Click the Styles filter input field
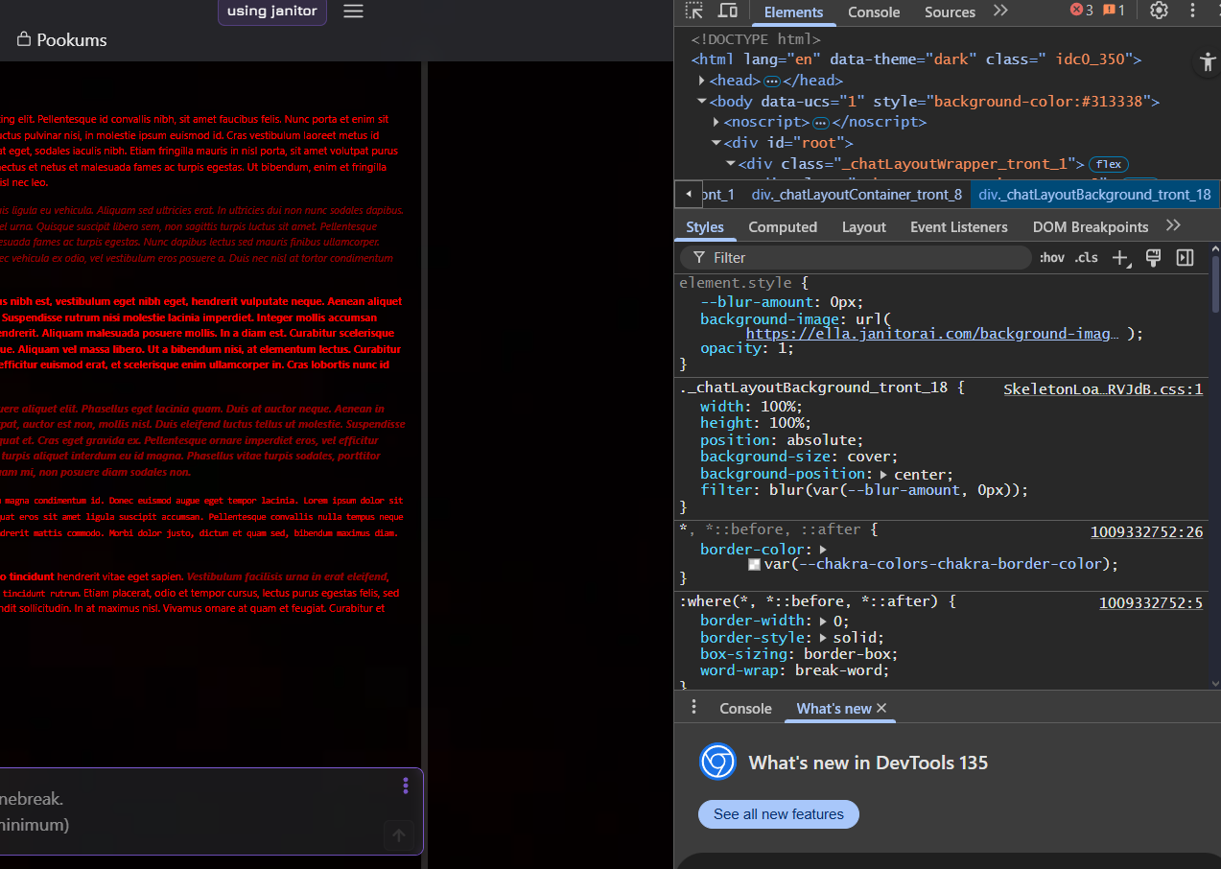This screenshot has width=1221, height=869. click(x=854, y=257)
